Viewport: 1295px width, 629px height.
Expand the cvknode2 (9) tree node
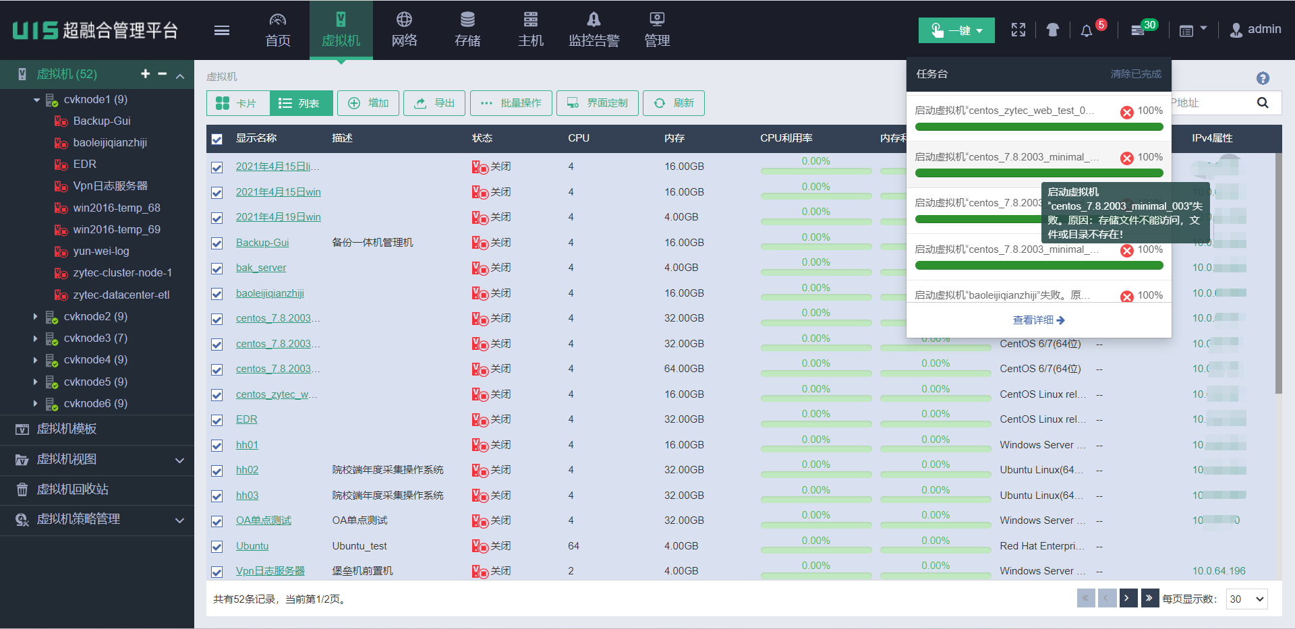tap(36, 317)
